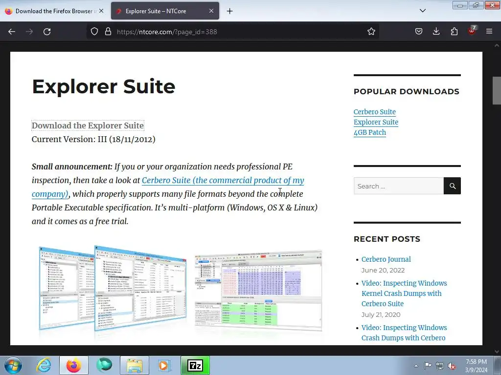
Task: Click the Search text field
Action: (398, 186)
